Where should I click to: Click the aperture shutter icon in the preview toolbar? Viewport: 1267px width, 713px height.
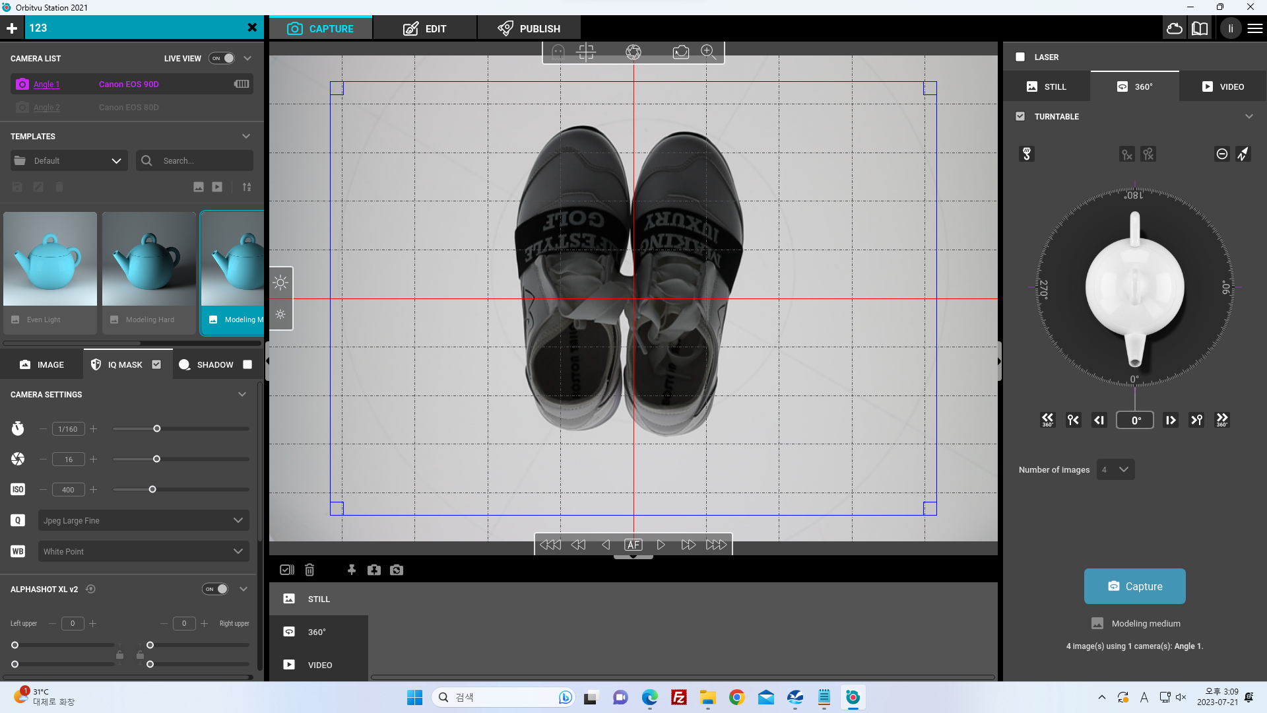click(x=633, y=51)
